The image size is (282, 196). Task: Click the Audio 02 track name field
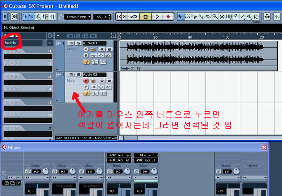(95, 75)
